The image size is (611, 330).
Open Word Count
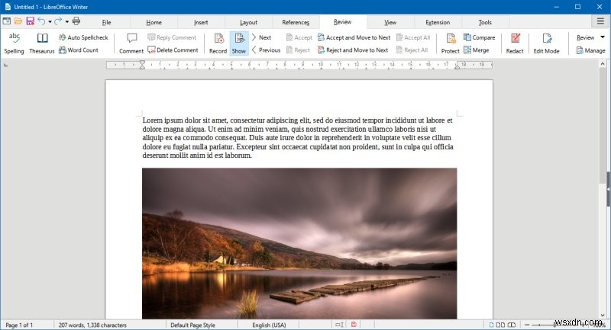click(79, 50)
